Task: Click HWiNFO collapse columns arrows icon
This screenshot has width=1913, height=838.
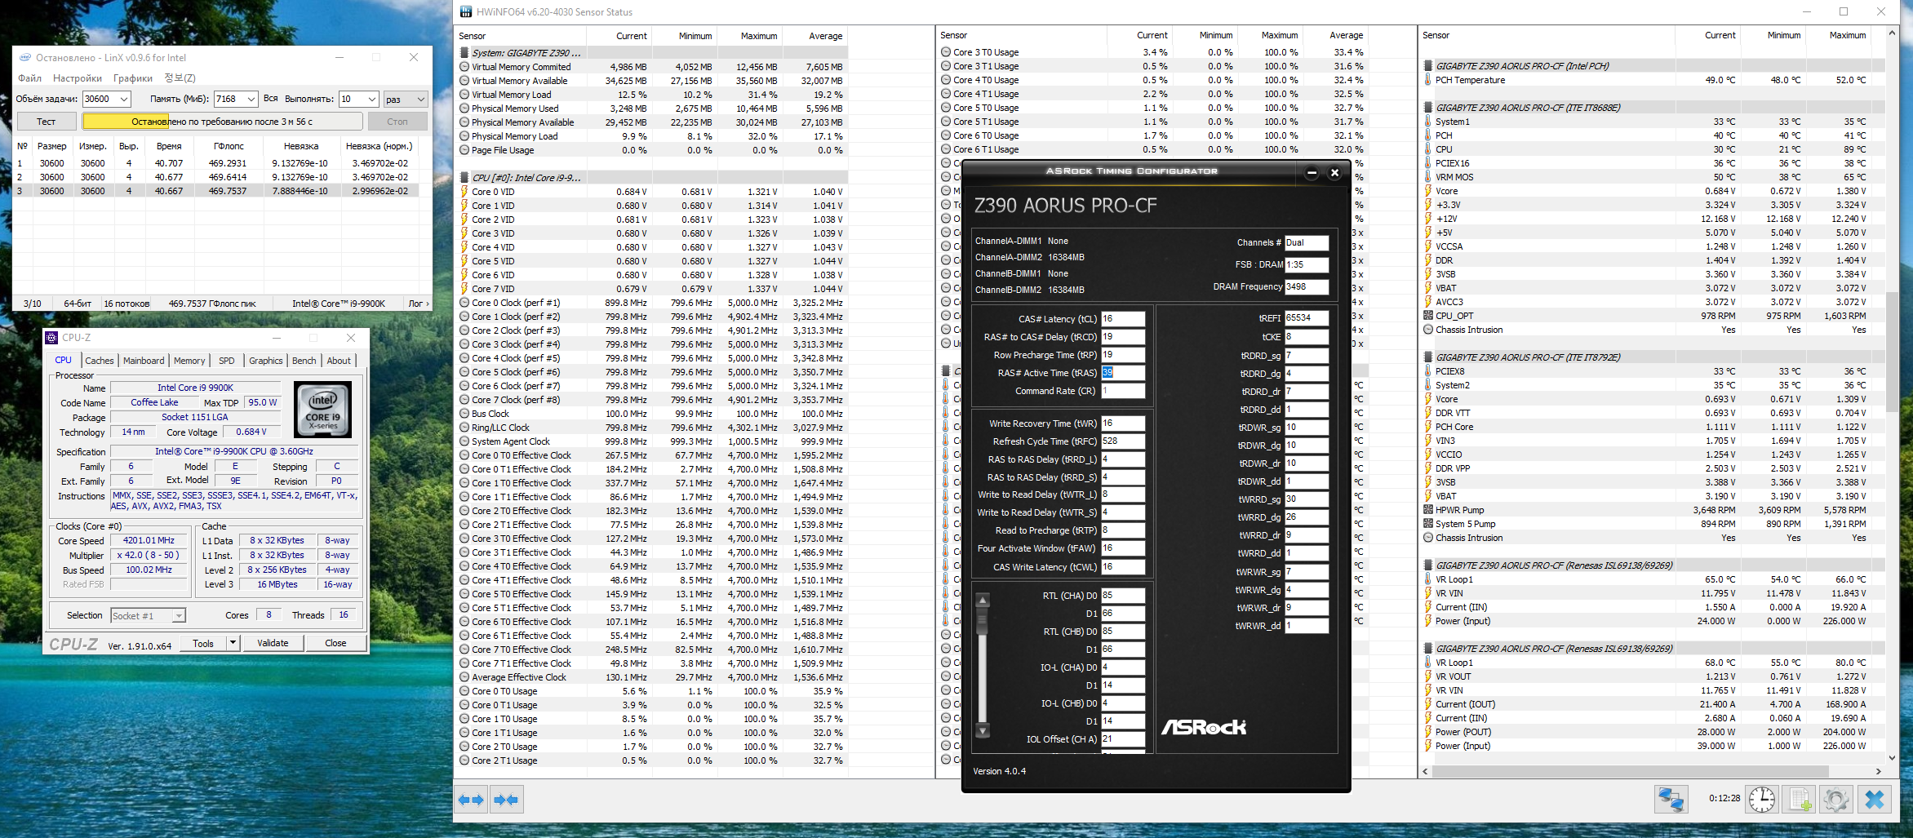Action: coord(506,800)
